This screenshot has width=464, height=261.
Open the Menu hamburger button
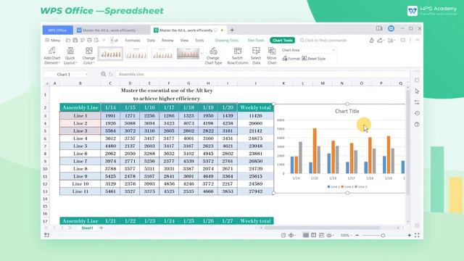click(52, 41)
